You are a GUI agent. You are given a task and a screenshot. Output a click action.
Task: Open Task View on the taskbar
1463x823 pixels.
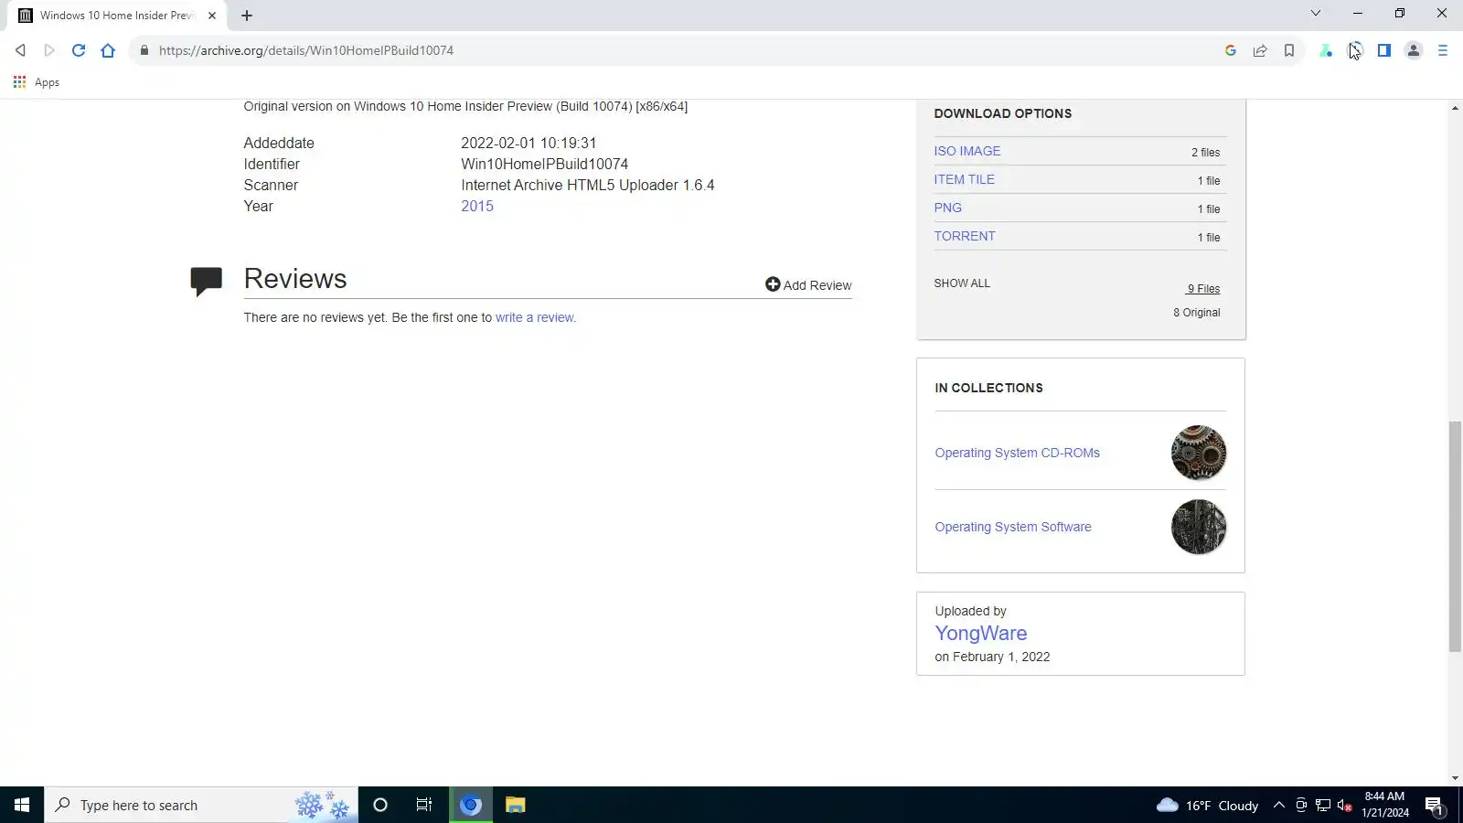click(424, 805)
